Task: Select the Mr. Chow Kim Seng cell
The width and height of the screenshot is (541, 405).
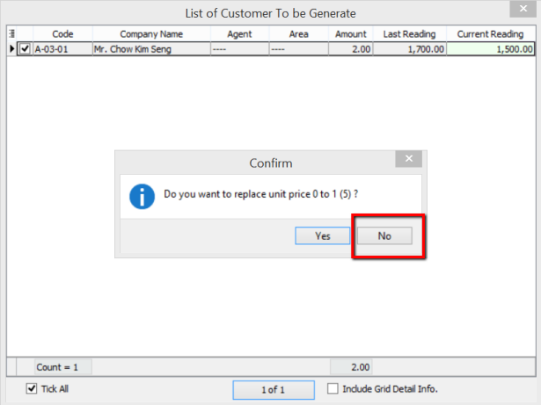Action: click(x=150, y=49)
